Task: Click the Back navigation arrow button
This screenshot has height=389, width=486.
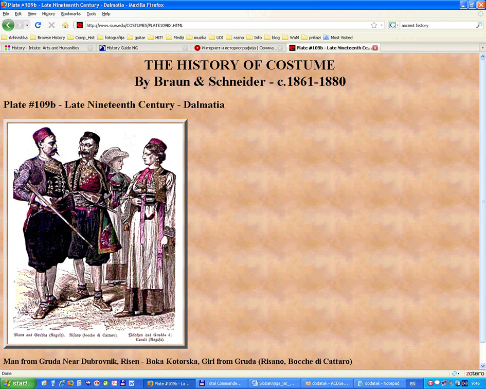Action: (x=8, y=25)
